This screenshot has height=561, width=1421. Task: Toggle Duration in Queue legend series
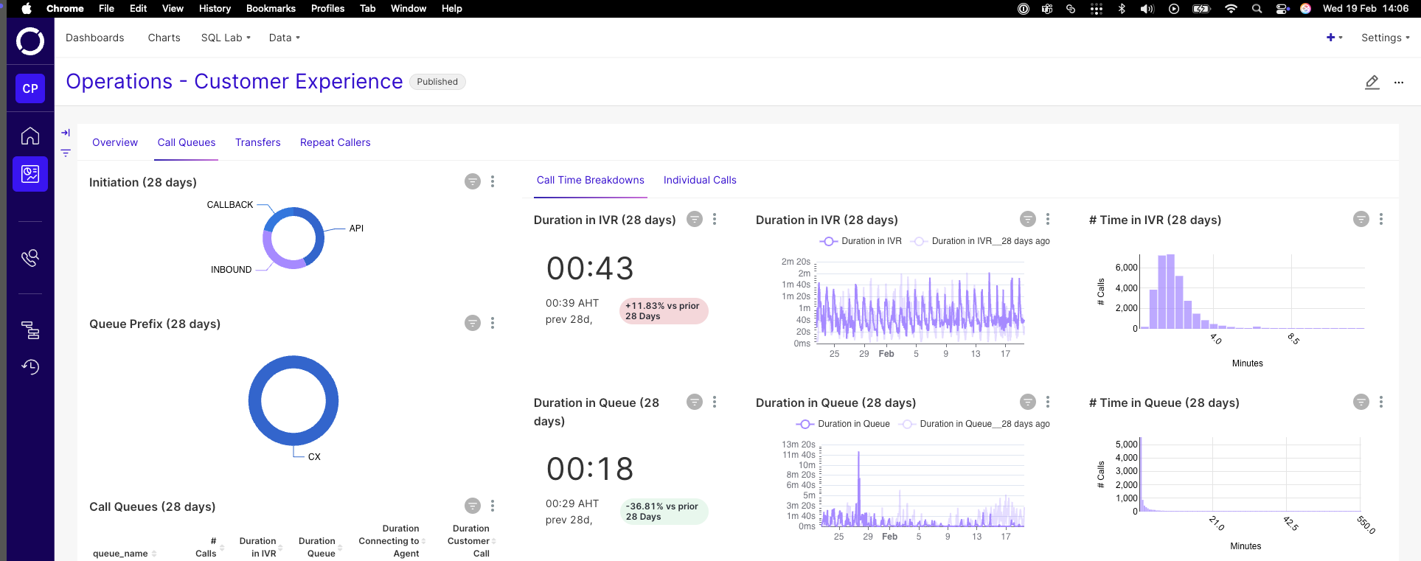[843, 424]
